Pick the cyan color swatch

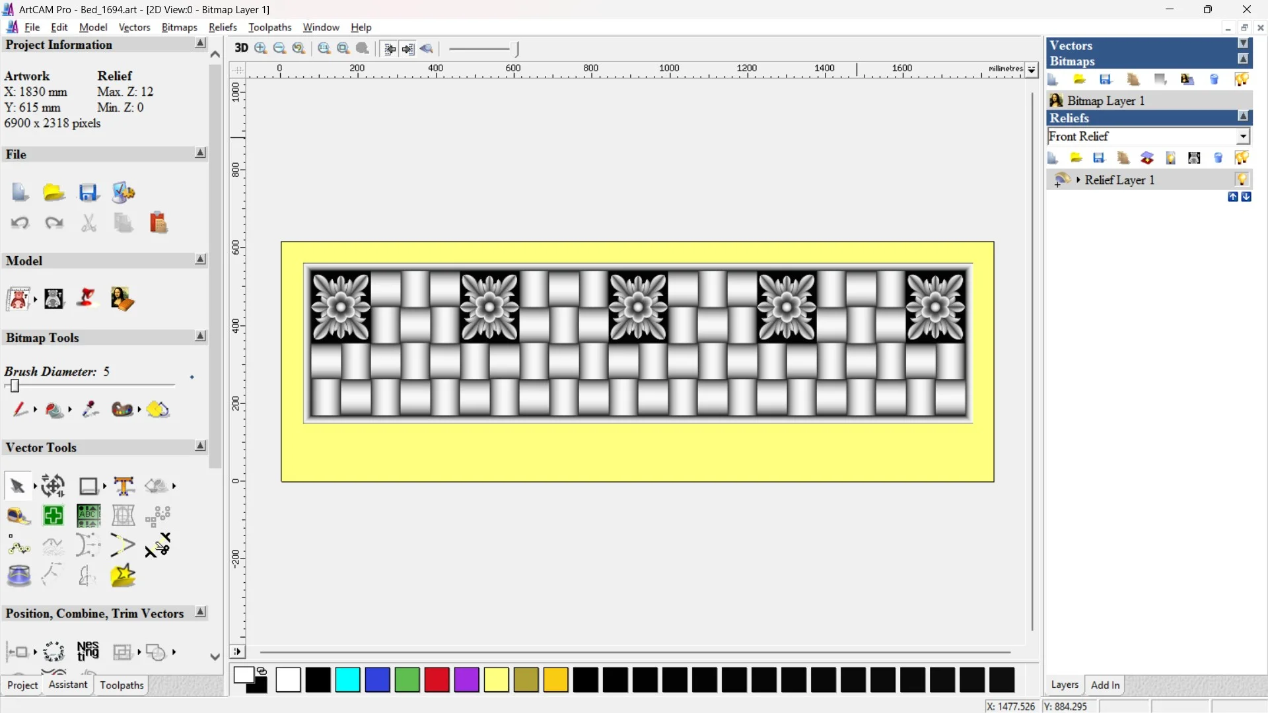click(x=347, y=679)
